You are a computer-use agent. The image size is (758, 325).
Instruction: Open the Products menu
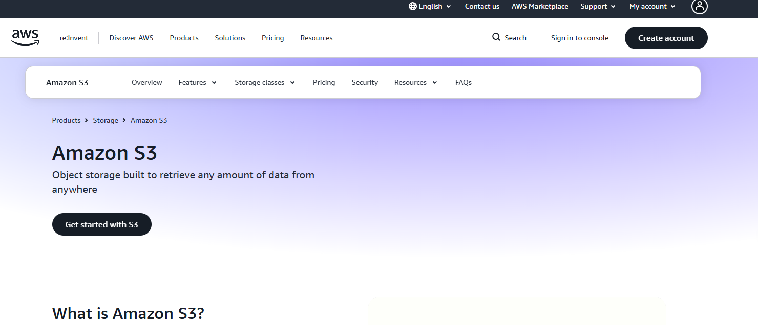pos(184,38)
